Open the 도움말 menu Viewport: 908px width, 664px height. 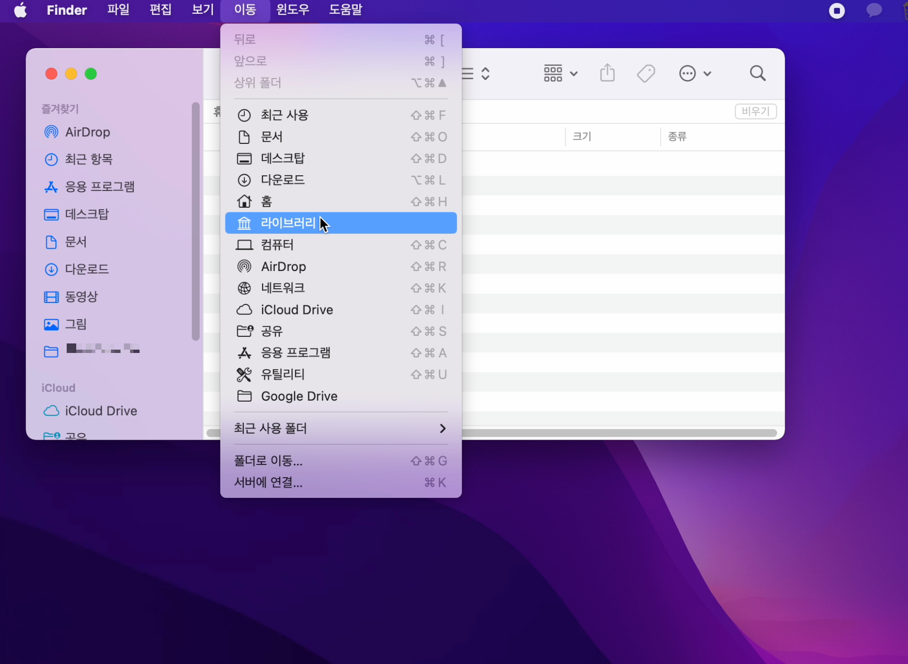(x=346, y=10)
